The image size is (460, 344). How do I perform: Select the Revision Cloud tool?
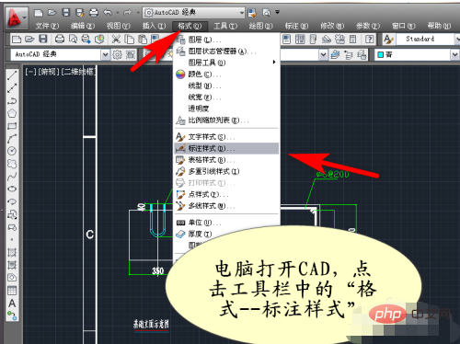(12, 164)
